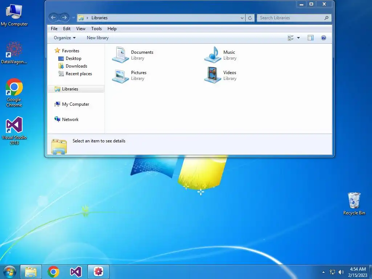Click the Back navigation arrow
372x279 pixels.
pos(53,17)
